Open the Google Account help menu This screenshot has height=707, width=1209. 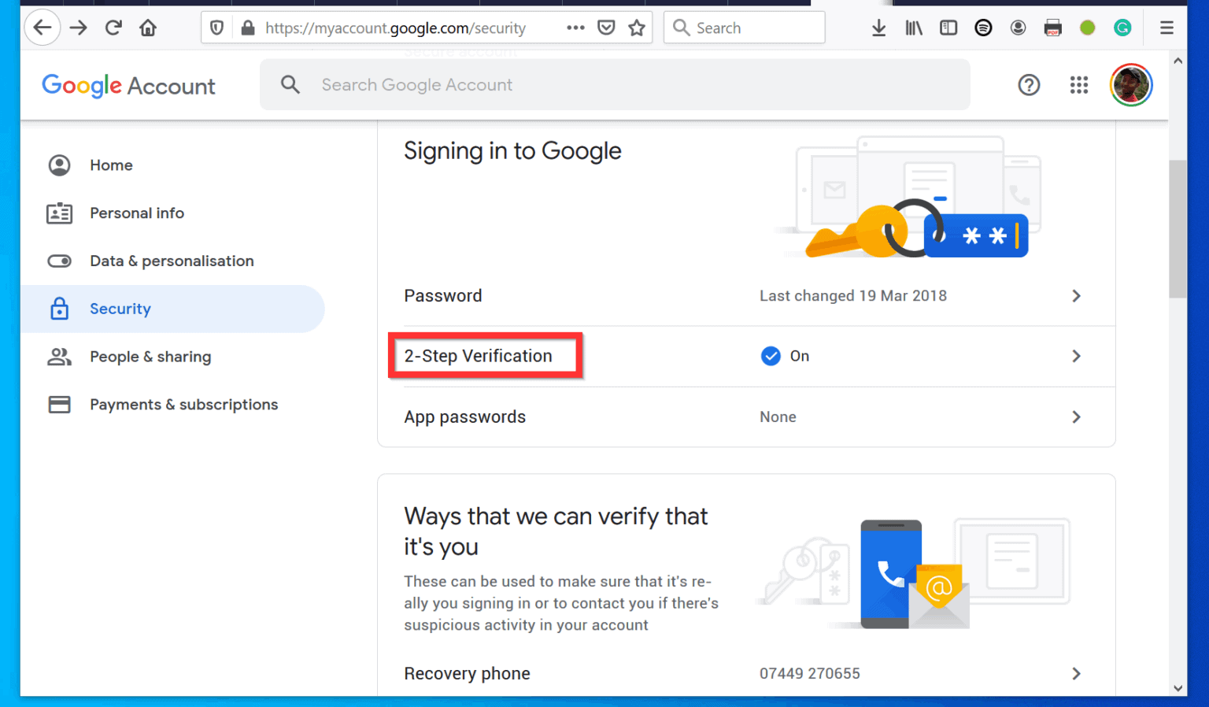(1029, 85)
